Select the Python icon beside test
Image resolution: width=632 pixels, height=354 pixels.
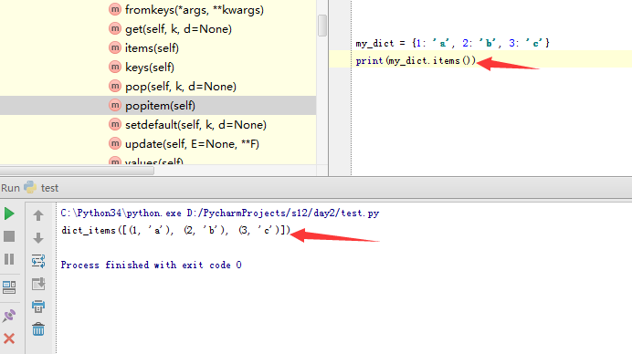[30, 187]
